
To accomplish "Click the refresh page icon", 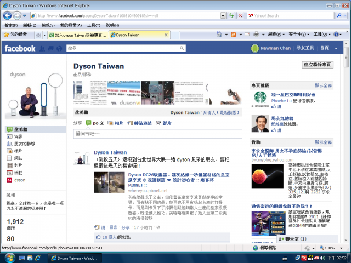I will [x=231, y=15].
